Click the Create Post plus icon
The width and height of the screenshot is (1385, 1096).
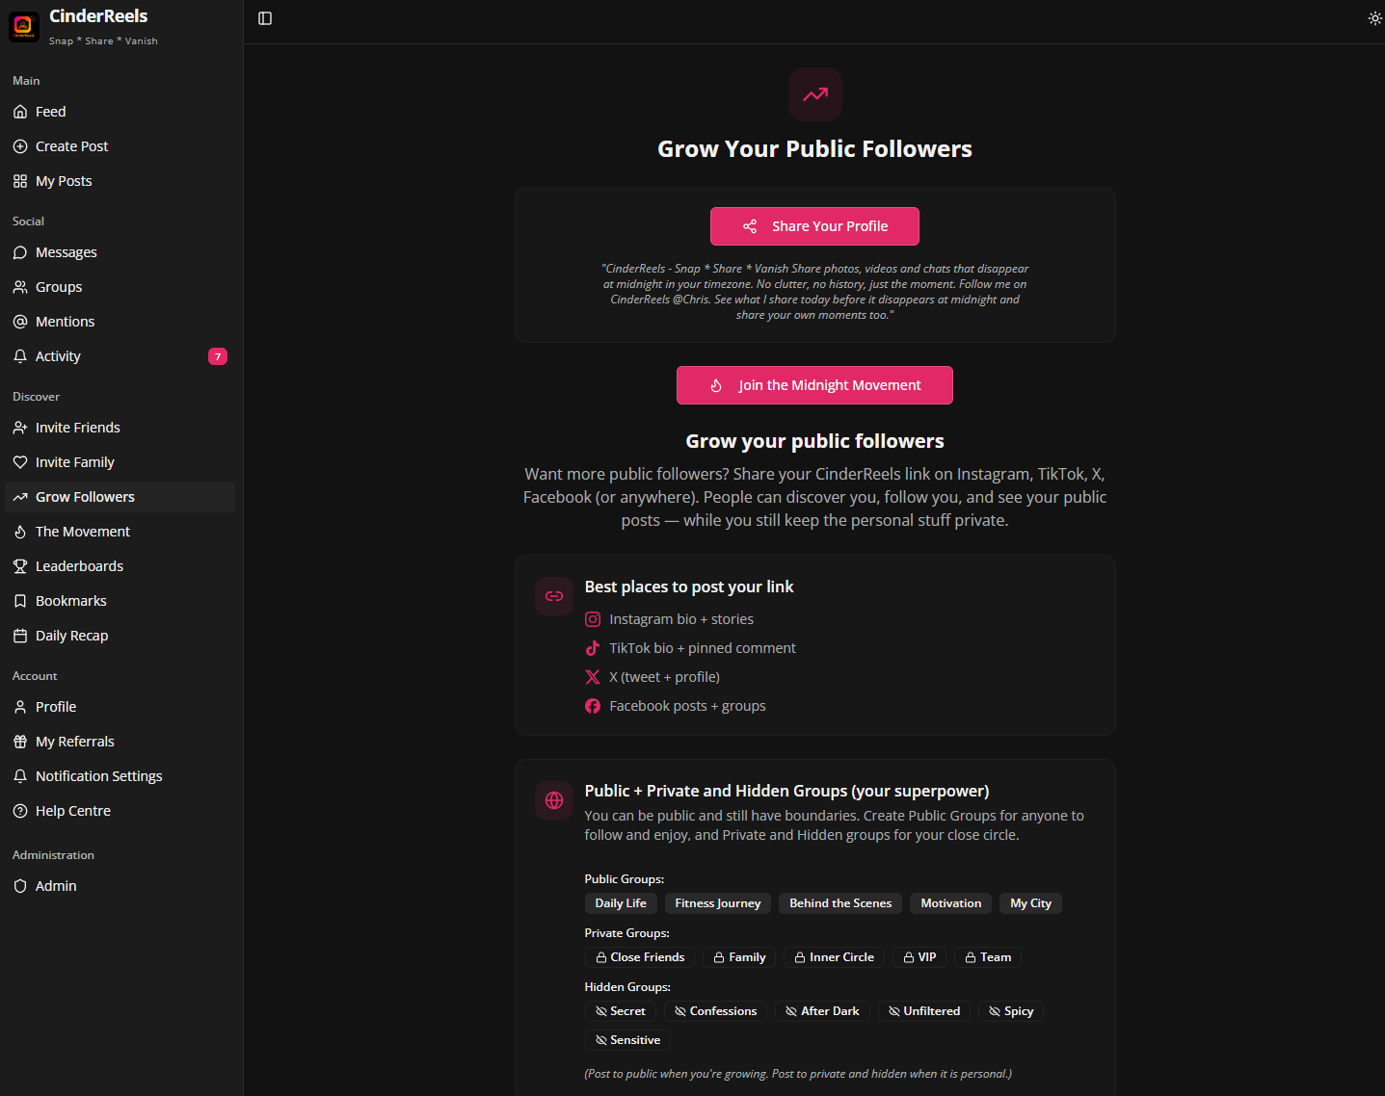20,146
